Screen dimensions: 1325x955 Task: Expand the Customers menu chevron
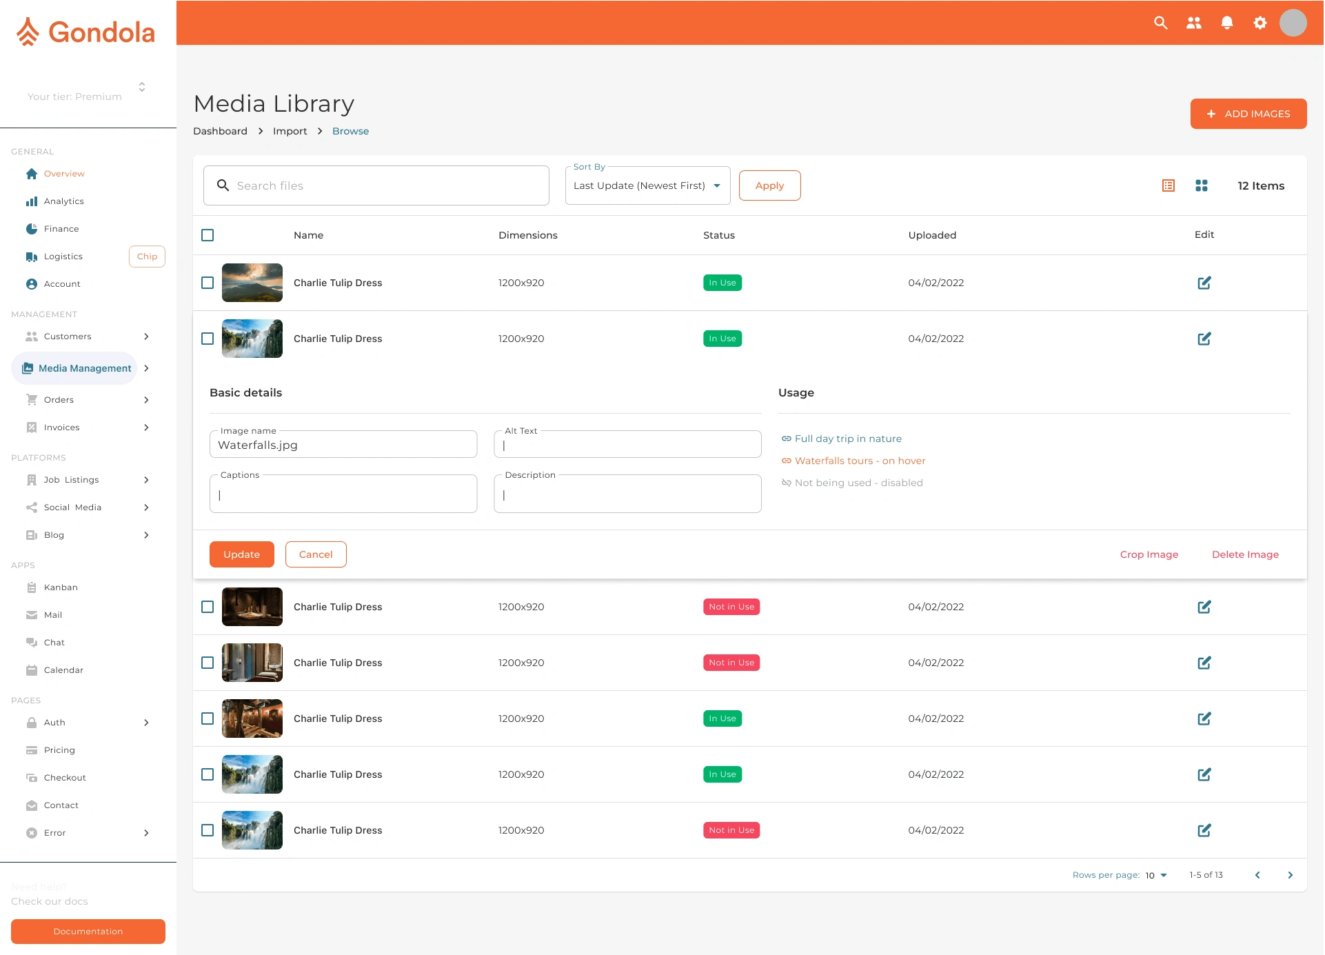coord(146,336)
